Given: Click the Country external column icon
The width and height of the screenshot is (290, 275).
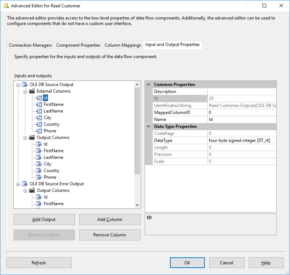Looking at the screenshot, I should [x=39, y=124].
